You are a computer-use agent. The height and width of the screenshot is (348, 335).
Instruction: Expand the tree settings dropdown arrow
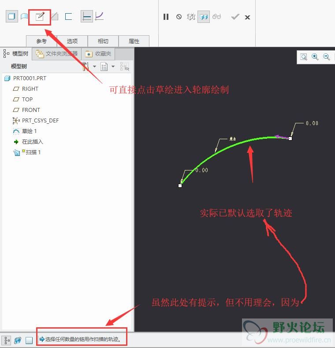pyautogui.click(x=94, y=67)
